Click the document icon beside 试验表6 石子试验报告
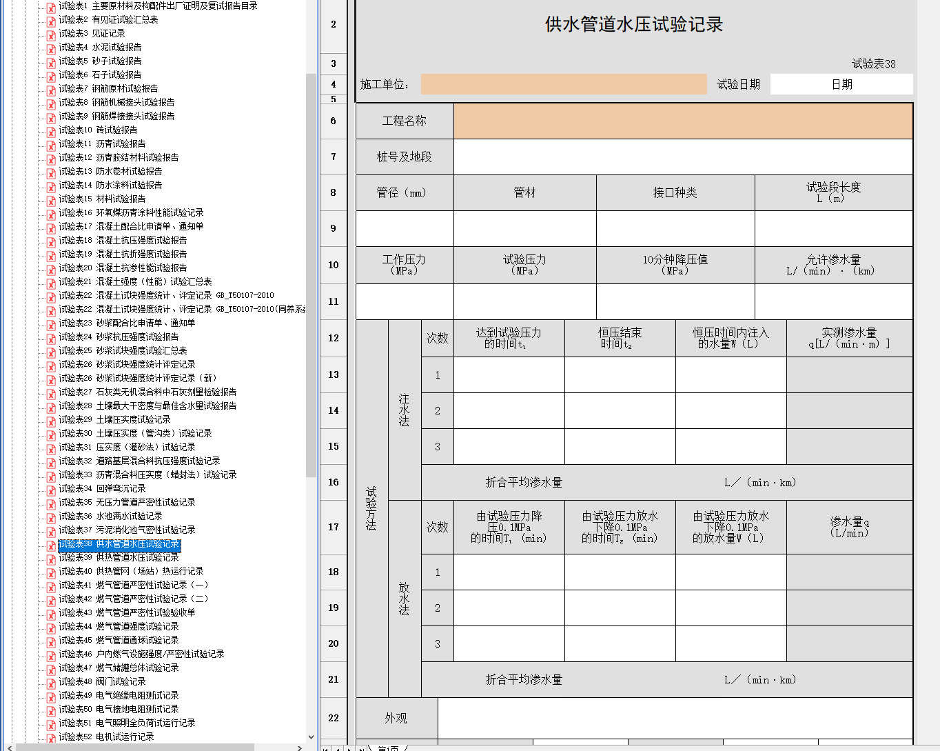The image size is (940, 751). pos(51,76)
